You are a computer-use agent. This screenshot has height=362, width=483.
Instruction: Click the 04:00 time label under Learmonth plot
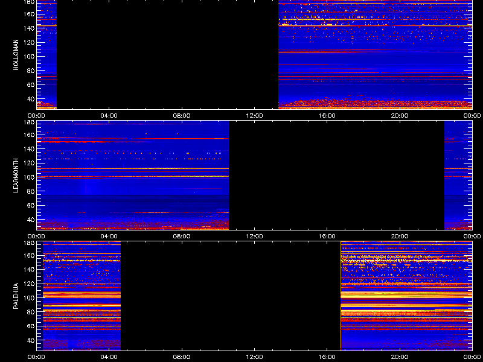click(x=109, y=237)
